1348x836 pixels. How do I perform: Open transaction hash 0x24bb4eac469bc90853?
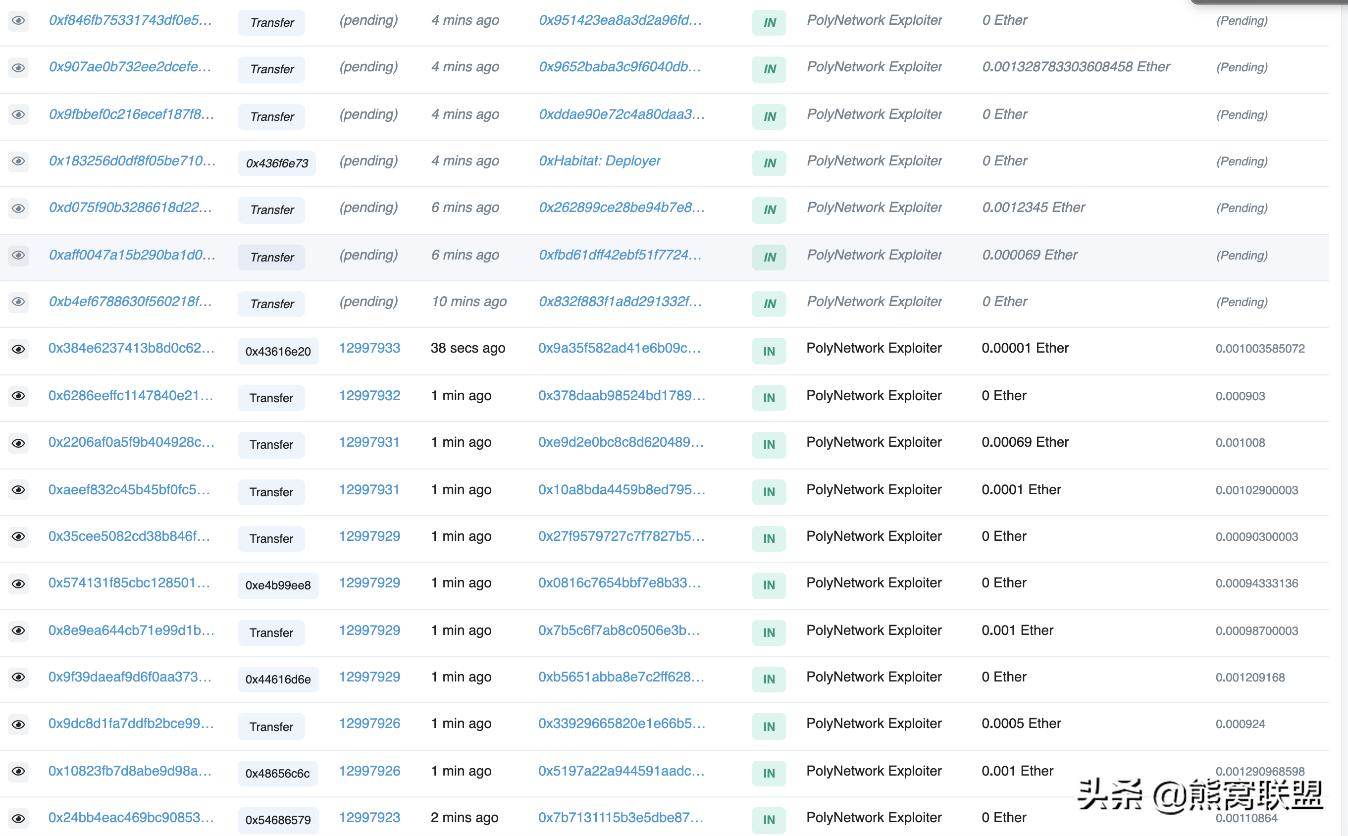pos(131,817)
